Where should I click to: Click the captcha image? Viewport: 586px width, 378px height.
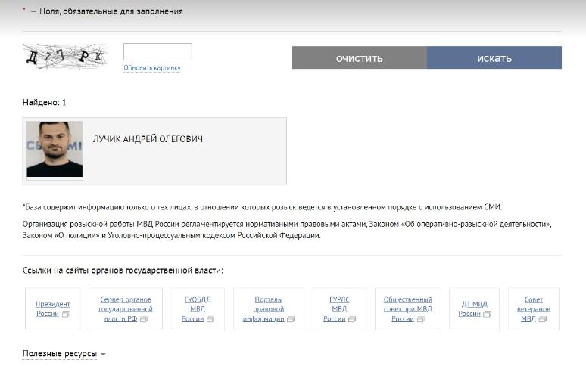pos(64,56)
